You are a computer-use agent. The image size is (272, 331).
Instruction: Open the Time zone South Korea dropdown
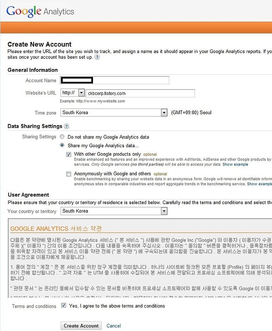point(114,112)
